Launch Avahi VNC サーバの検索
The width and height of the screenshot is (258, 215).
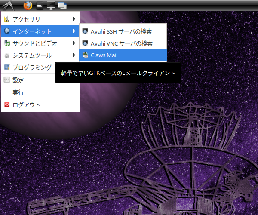pos(123,43)
